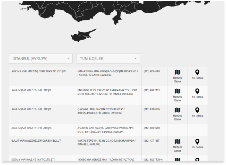The height and width of the screenshot is (165, 226).
Task: Show the Firuzköy Avcılar dealer on map
Action: [177, 91]
